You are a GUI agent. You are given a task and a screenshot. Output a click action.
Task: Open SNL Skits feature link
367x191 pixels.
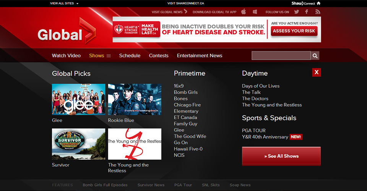point(211,185)
